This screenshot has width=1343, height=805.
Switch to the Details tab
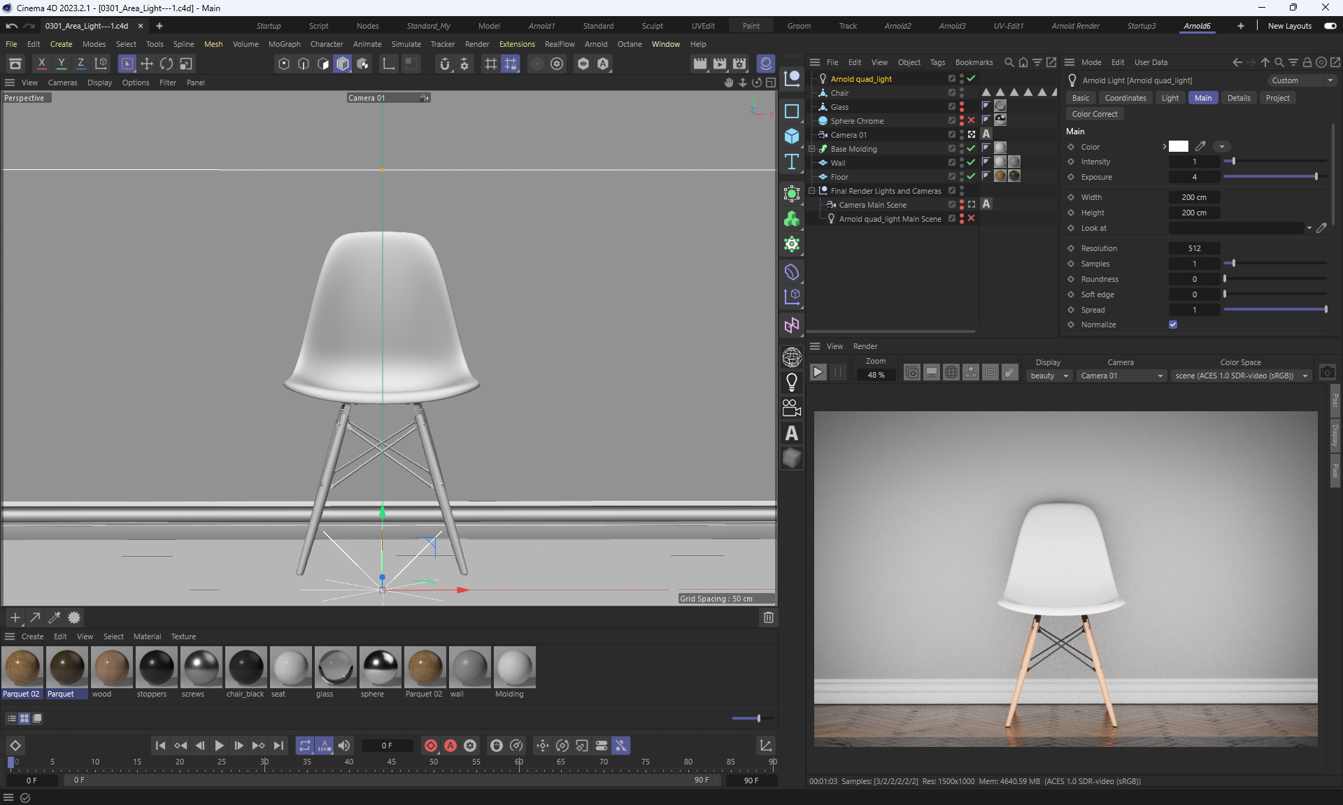[x=1238, y=98]
